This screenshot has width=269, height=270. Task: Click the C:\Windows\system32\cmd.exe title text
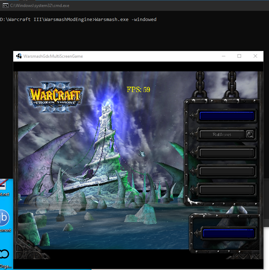click(40, 6)
